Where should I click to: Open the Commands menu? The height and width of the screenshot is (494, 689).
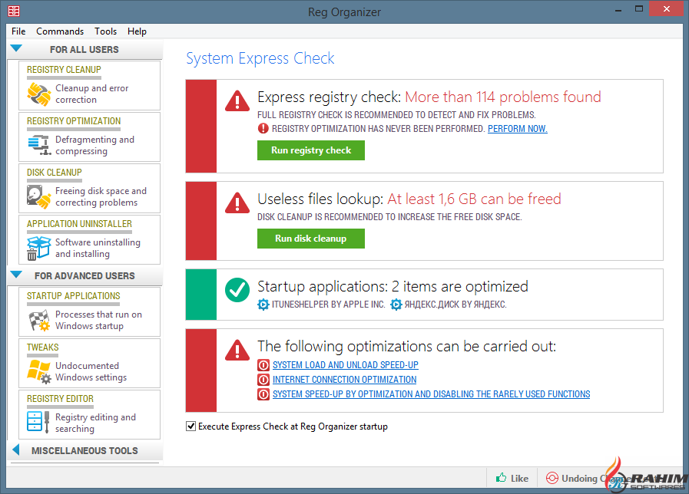tap(60, 31)
